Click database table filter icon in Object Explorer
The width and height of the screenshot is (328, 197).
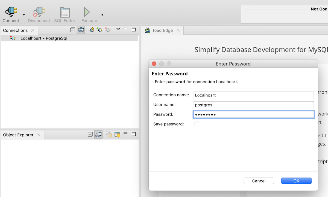[117, 134]
